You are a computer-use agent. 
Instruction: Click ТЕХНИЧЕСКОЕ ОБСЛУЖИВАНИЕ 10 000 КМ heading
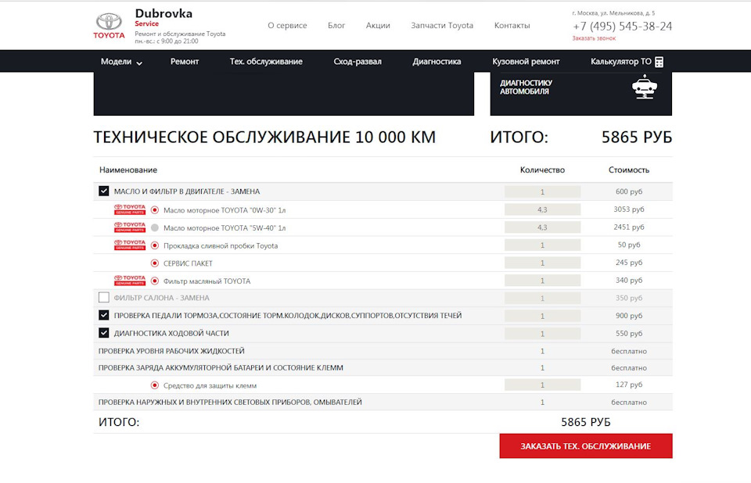point(264,138)
